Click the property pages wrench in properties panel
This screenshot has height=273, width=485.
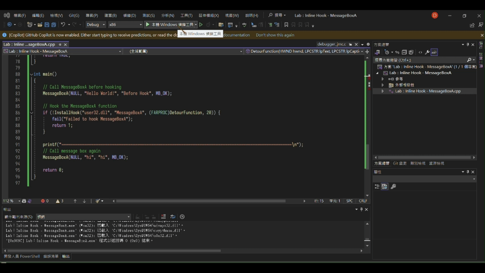393,186
